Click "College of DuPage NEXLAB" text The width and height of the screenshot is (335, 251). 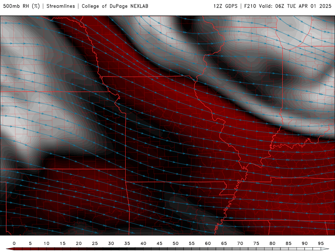point(115,6)
